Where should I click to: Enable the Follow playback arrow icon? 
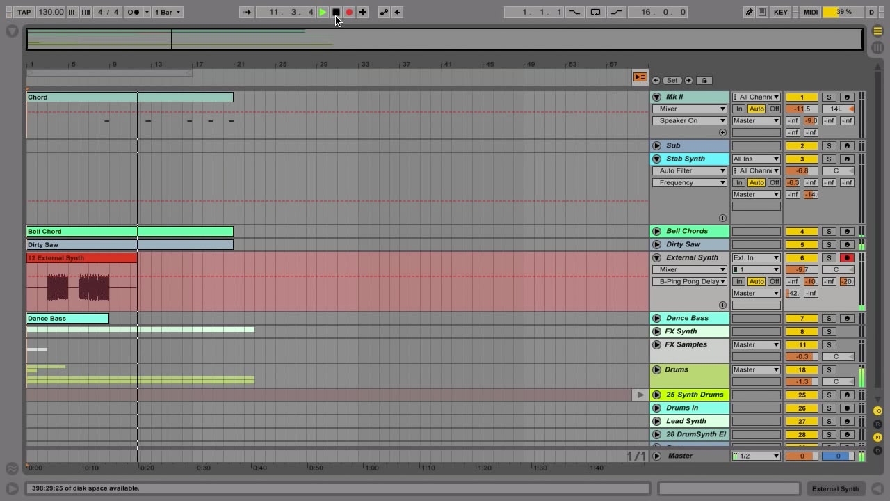pyautogui.click(x=248, y=12)
